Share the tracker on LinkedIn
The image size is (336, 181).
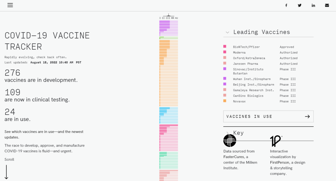pyautogui.click(x=313, y=5)
